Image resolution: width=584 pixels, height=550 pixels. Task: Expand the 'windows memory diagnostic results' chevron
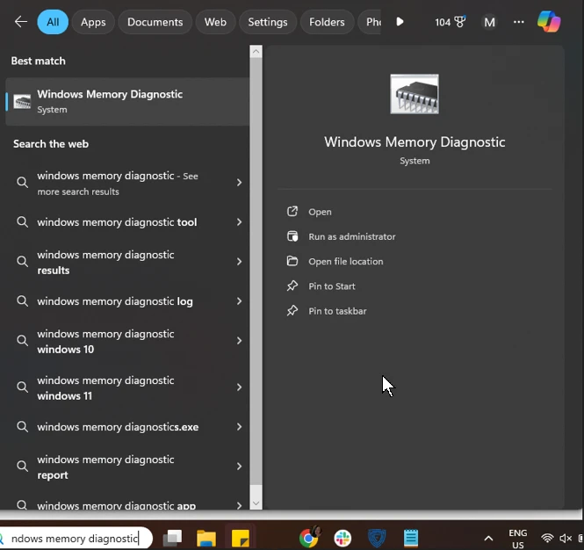coord(239,262)
